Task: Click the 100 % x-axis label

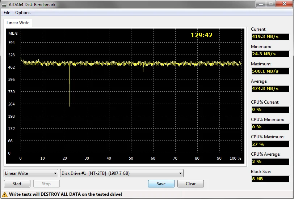Action: coord(235,158)
